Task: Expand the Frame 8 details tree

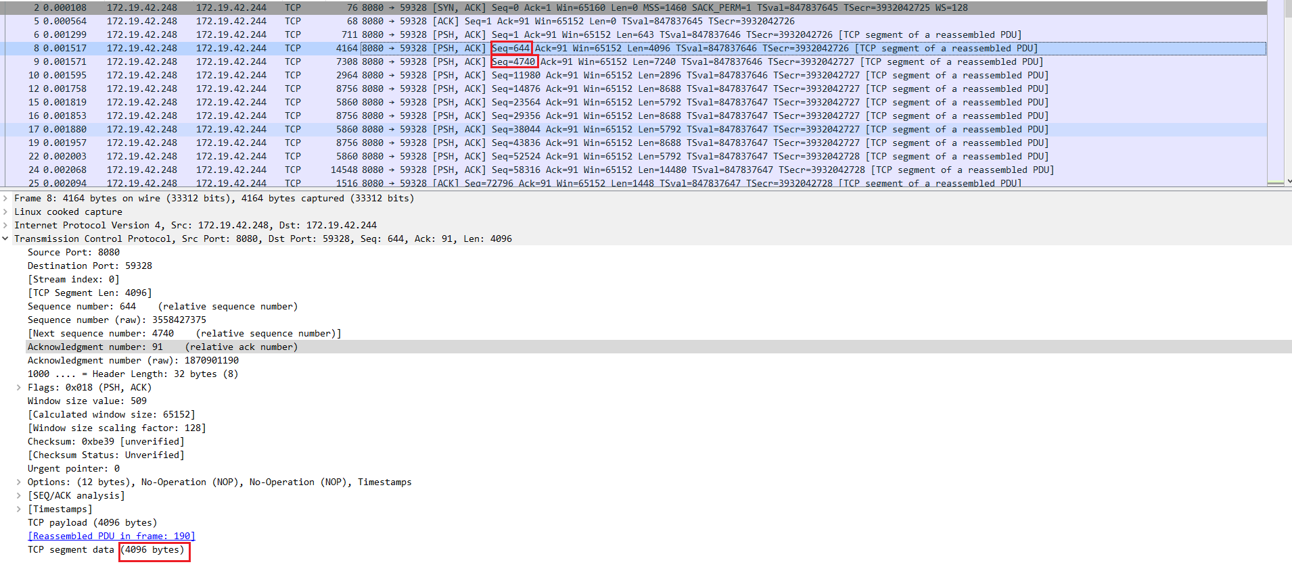Action: pyautogui.click(x=5, y=198)
